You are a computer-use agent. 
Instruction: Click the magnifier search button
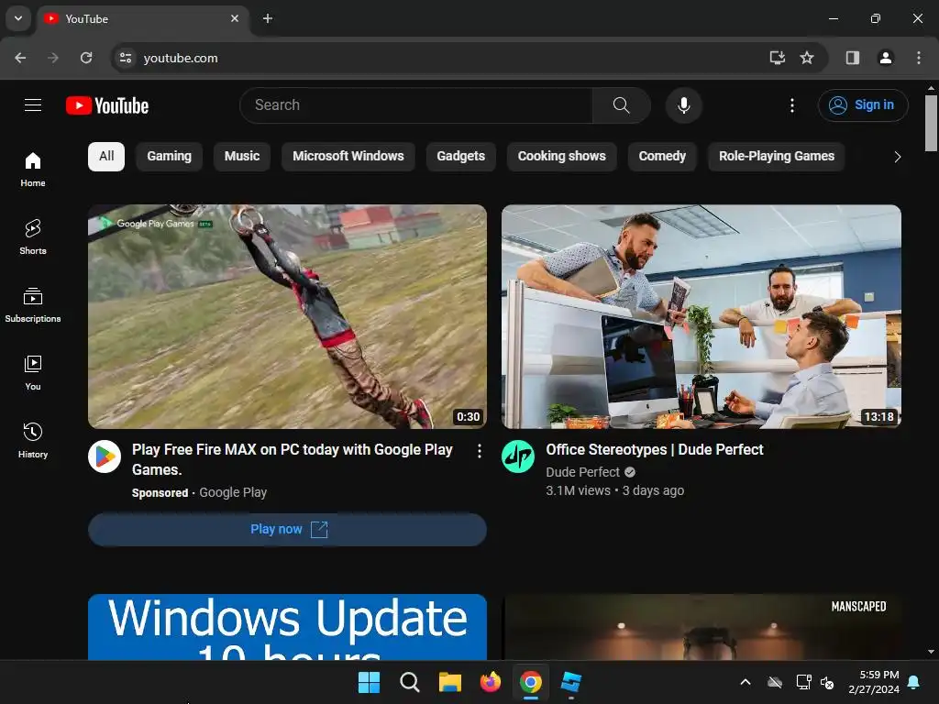coord(621,105)
